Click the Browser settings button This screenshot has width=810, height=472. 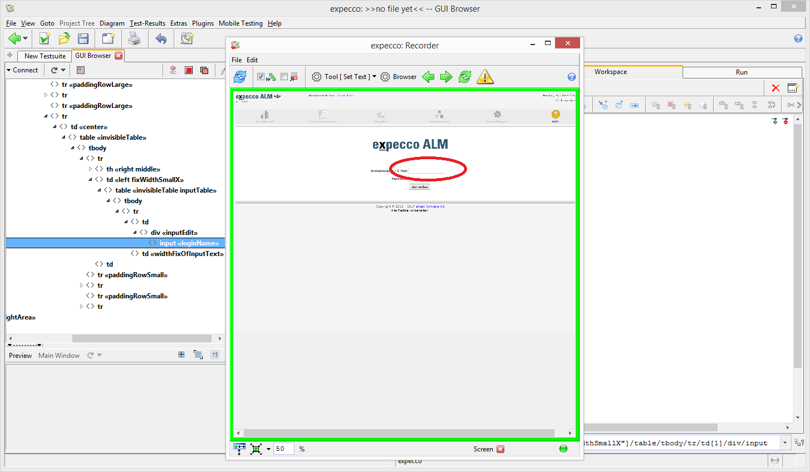[399, 77]
